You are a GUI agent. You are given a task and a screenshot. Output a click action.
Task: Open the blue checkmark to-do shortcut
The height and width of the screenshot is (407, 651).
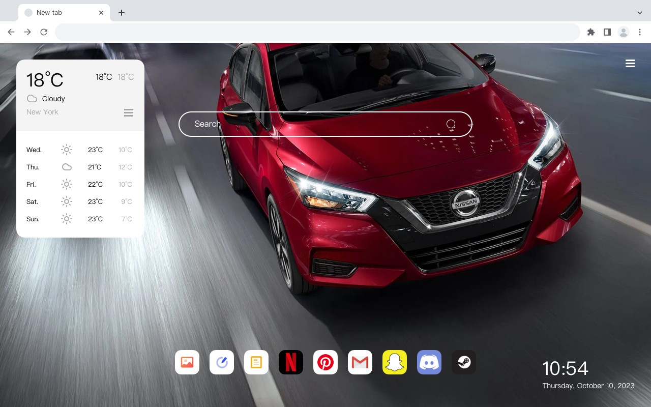222,362
